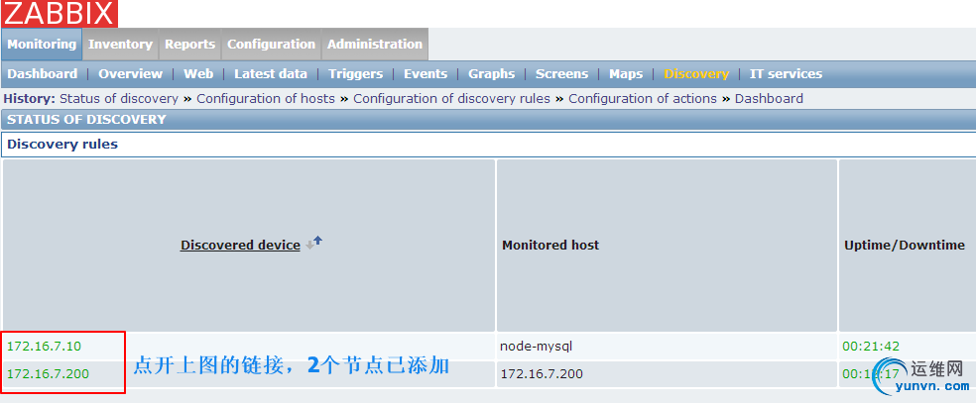Go to the Web submenu item

(x=198, y=74)
